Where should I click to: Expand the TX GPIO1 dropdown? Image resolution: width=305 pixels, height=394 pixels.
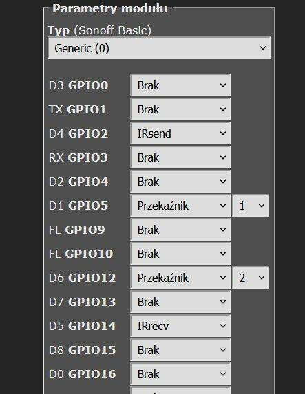(180, 109)
